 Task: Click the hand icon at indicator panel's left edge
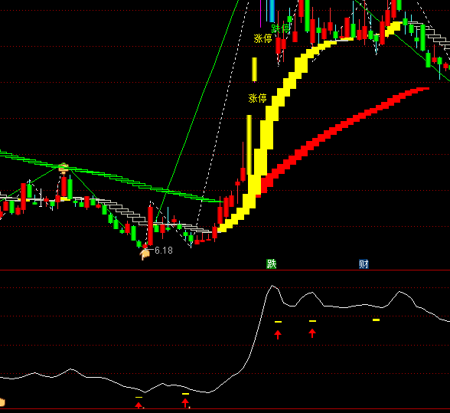2,402
